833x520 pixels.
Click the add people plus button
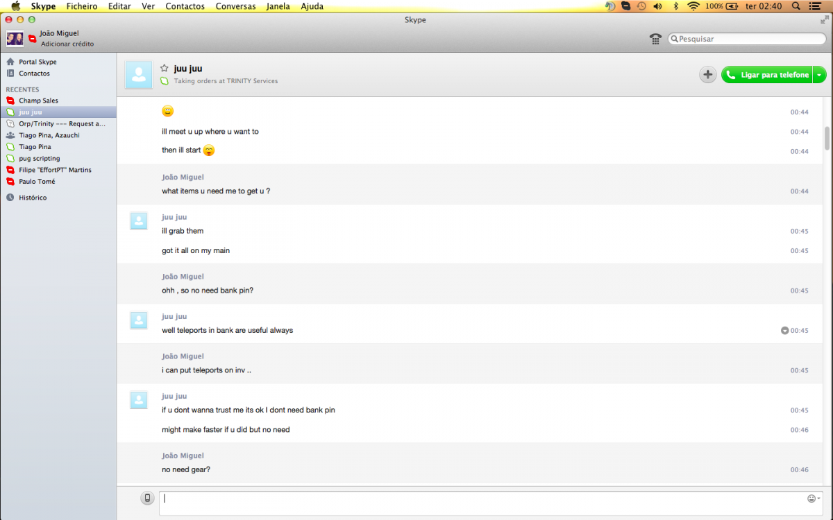tap(707, 75)
